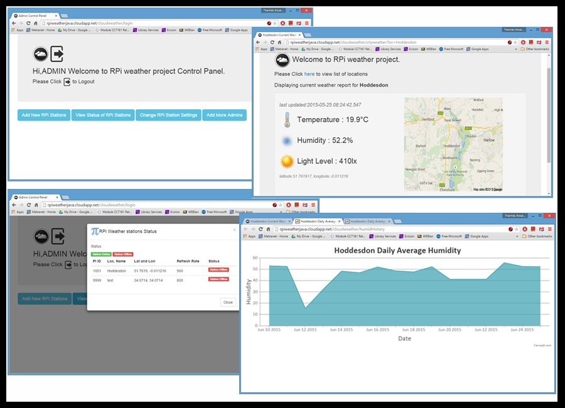Click the large logout icon in top-left admin window
565x408 pixels.
(57, 55)
